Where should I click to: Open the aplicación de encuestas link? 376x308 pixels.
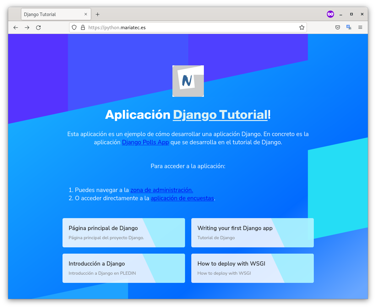point(182,198)
